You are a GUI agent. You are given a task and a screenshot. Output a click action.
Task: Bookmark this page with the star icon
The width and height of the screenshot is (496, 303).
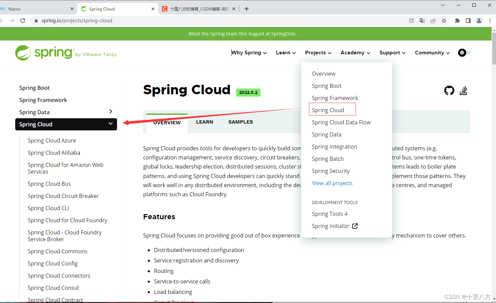(x=444, y=21)
